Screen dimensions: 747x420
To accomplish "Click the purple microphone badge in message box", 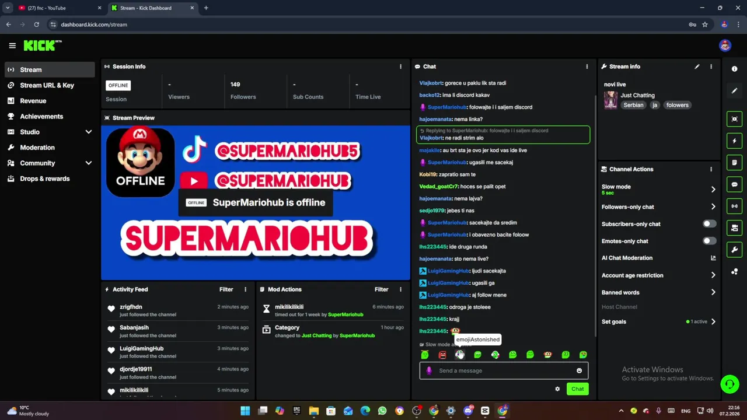I will pyautogui.click(x=429, y=370).
